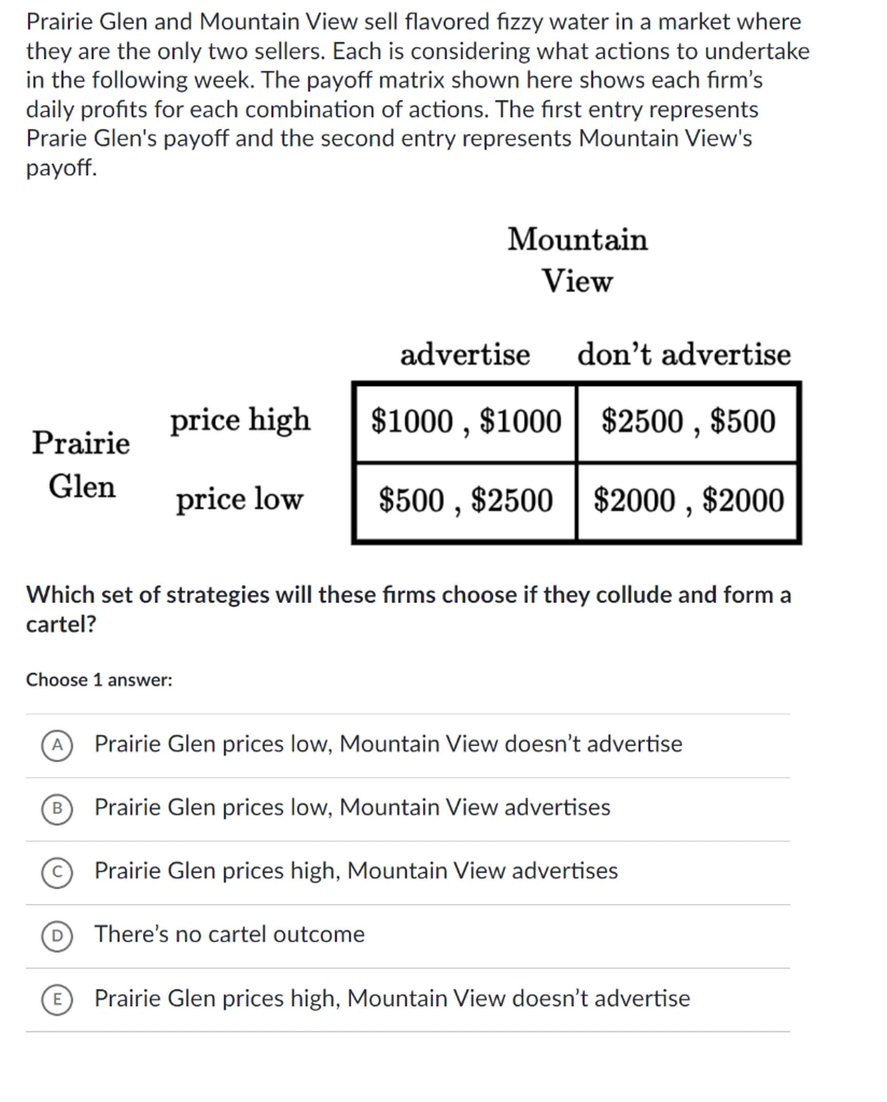Click the "price low" row label
Image resolution: width=887 pixels, height=1102 pixels.
point(239,499)
